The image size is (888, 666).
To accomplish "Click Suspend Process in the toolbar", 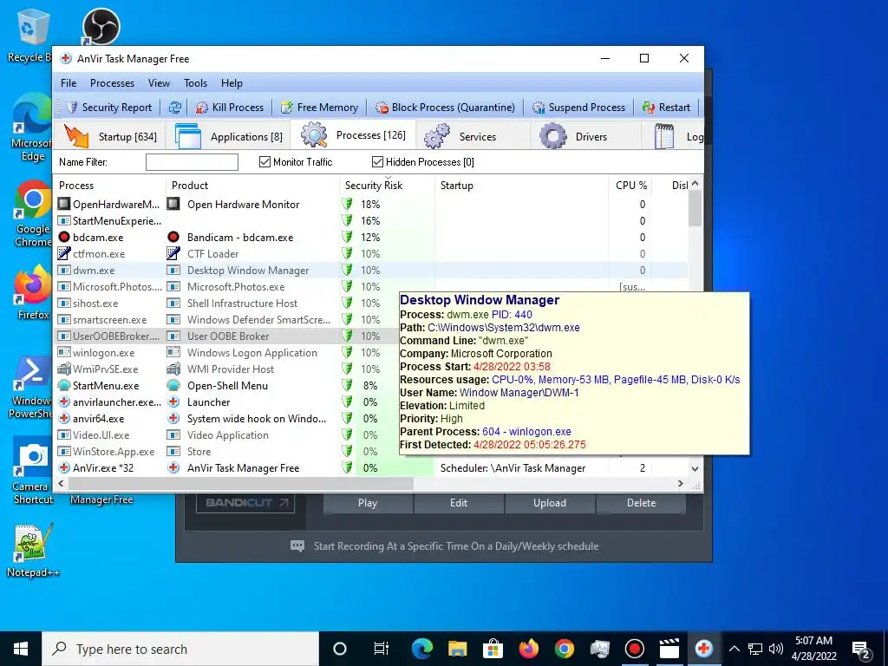I will tap(578, 107).
